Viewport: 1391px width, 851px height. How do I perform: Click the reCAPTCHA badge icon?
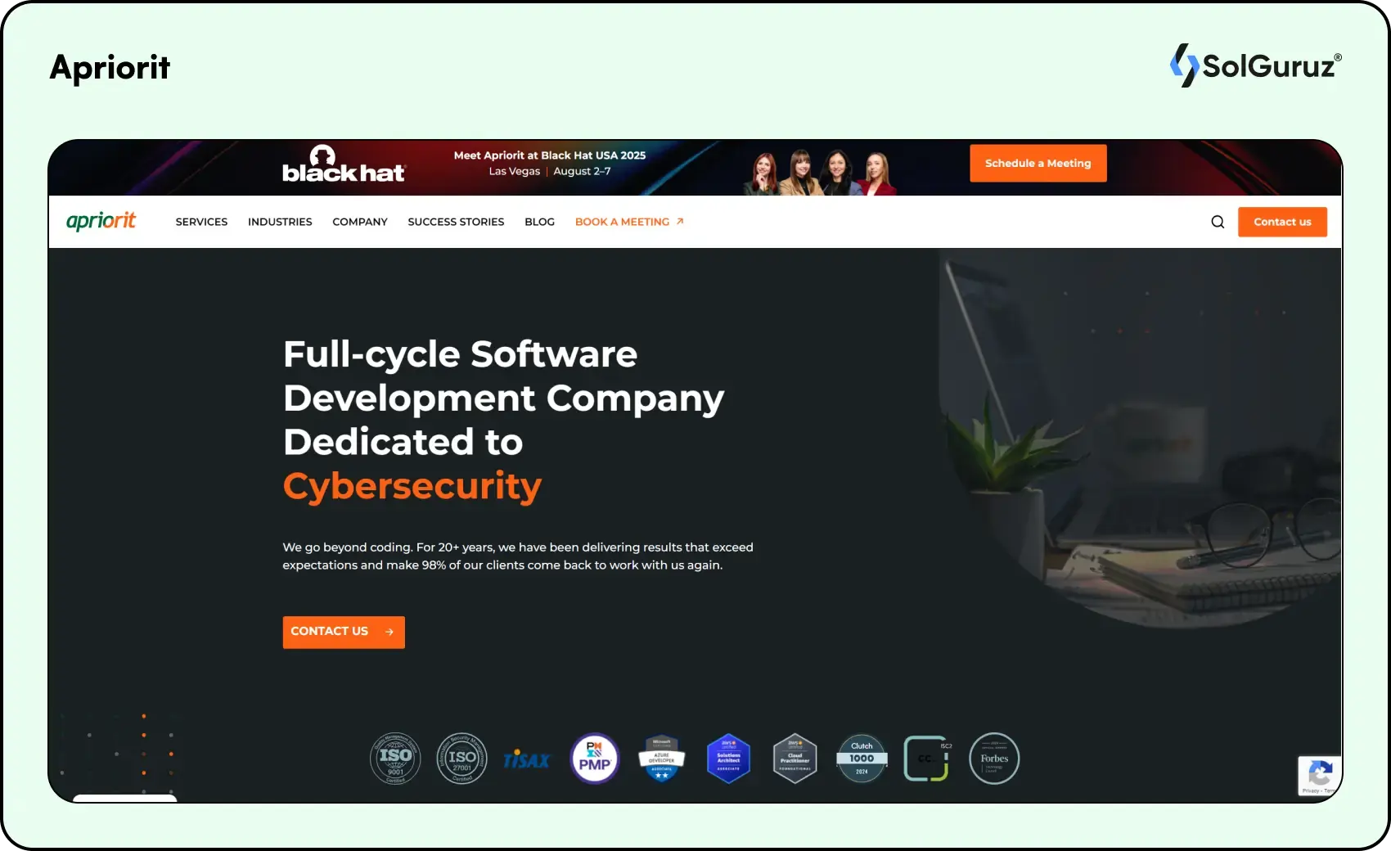(1320, 774)
